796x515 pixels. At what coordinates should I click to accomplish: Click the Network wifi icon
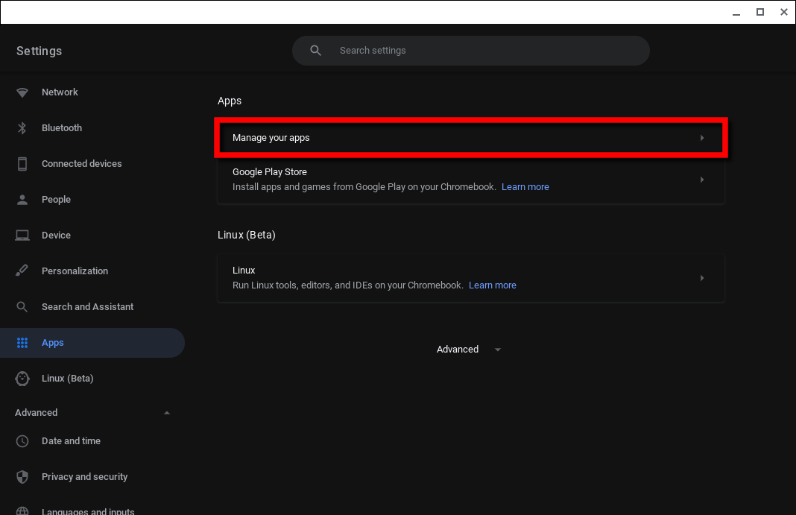point(22,92)
